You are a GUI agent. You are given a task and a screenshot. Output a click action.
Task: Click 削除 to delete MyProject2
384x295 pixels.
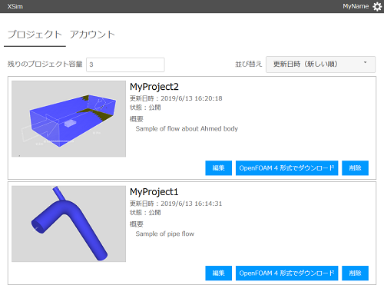coord(355,168)
